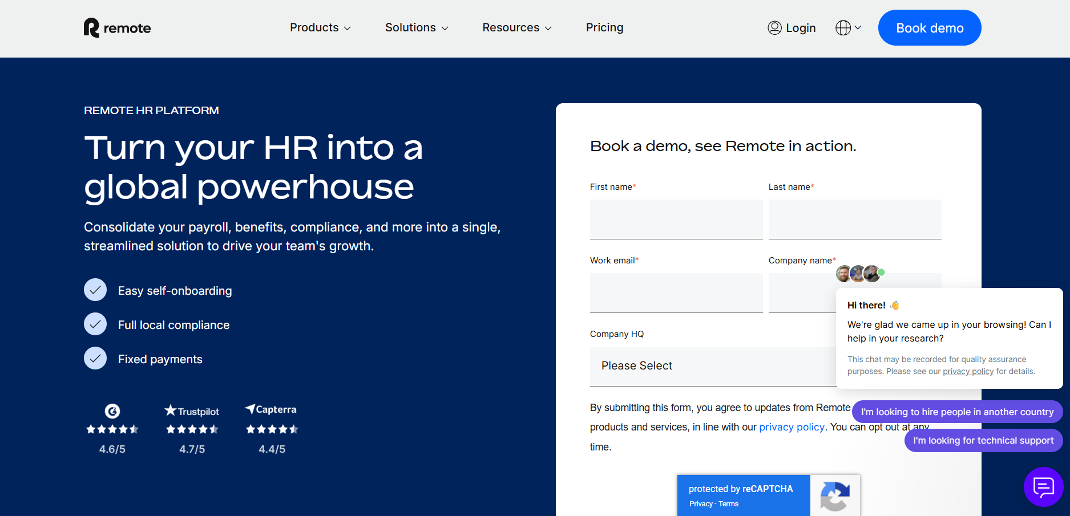
Task: Click the Book demo button
Action: [x=930, y=28]
